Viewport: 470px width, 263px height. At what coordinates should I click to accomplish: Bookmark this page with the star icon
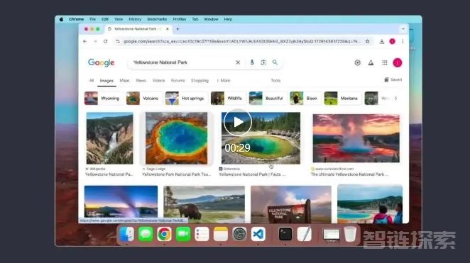click(368, 41)
